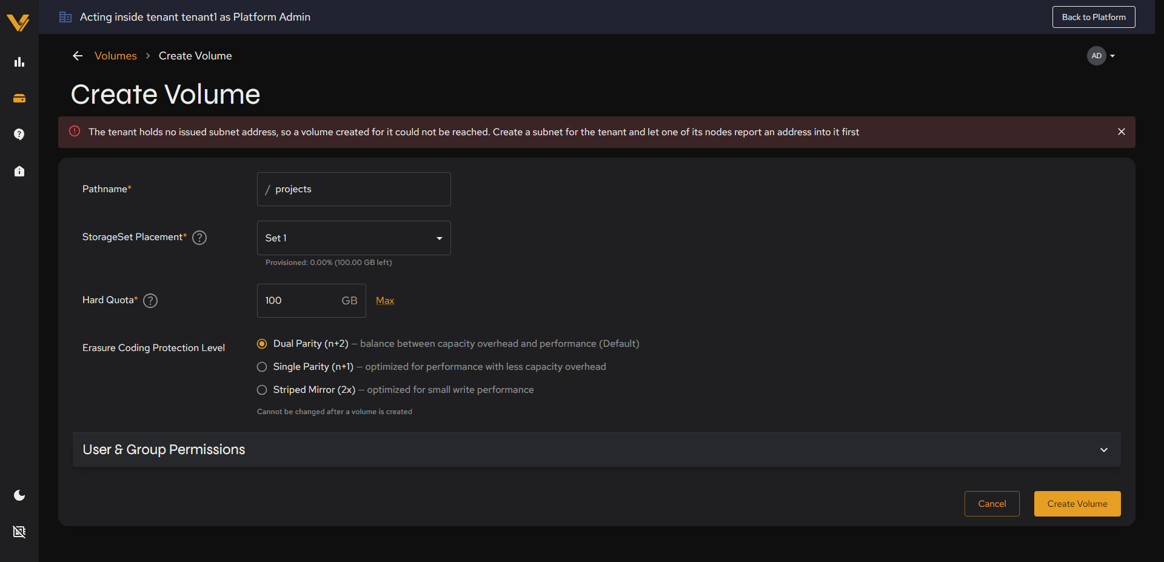Open the lock security sidebar icon
Image resolution: width=1164 pixels, height=562 pixels.
pos(19,171)
